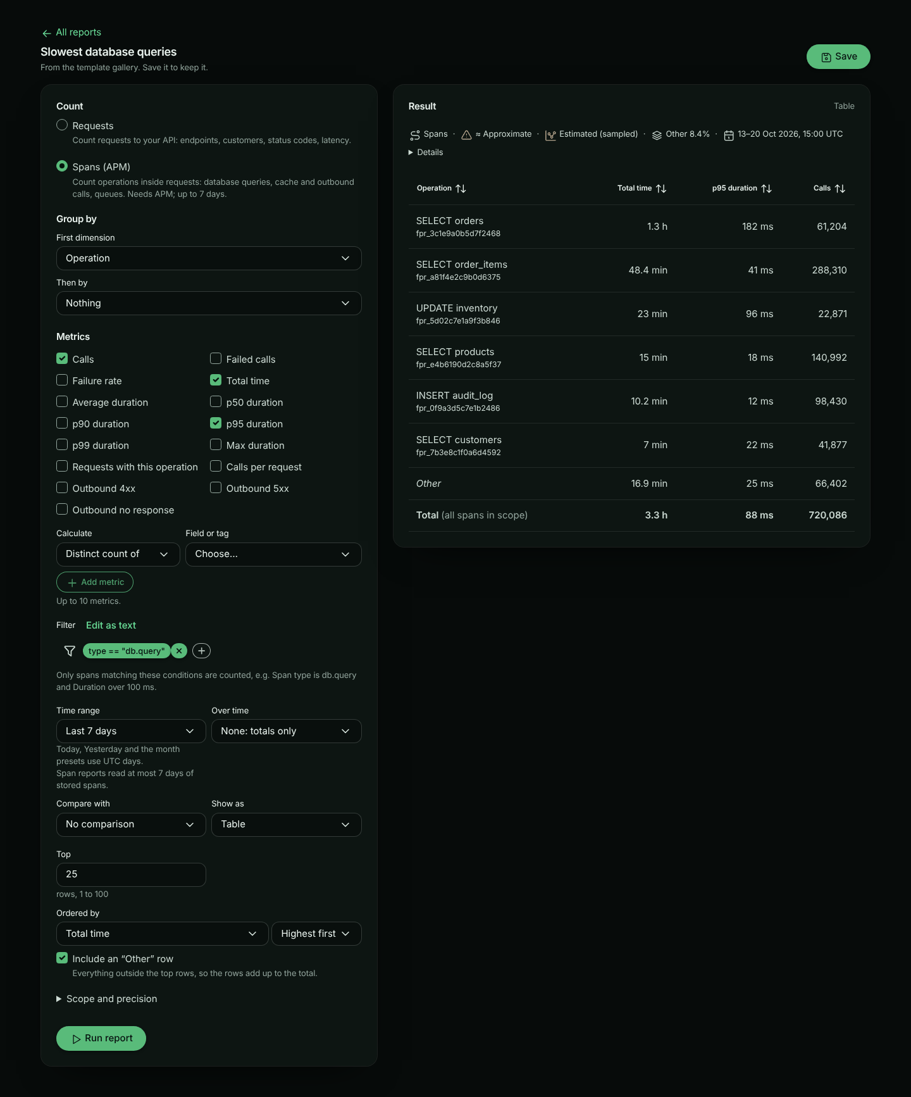Click the Estimated (sampled) chart icon
911x1097 pixels.
coord(550,135)
